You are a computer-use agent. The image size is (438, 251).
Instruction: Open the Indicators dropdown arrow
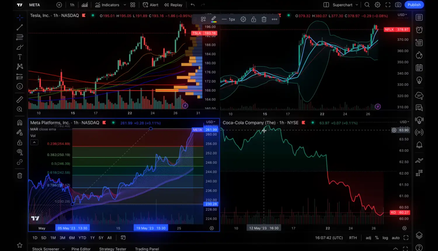[125, 5]
